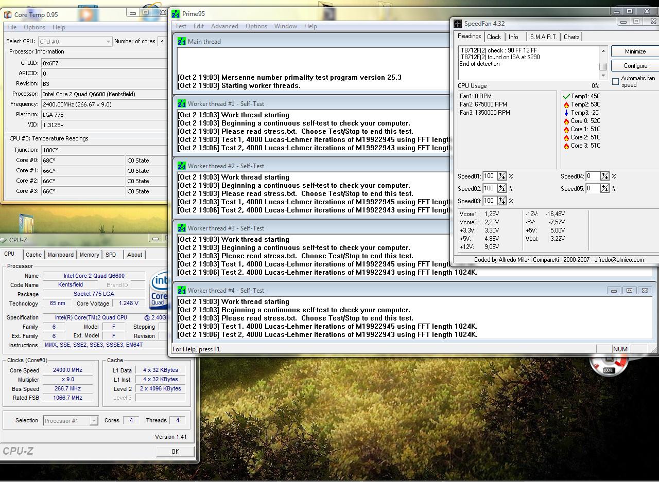Click the Configure button in SpeedFan
Image resolution: width=659 pixels, height=482 pixels.
pyautogui.click(x=635, y=66)
